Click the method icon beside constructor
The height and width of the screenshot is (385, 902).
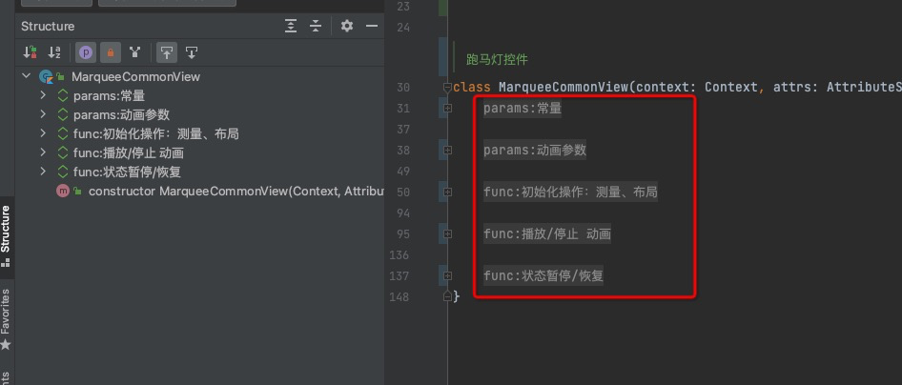click(x=63, y=192)
